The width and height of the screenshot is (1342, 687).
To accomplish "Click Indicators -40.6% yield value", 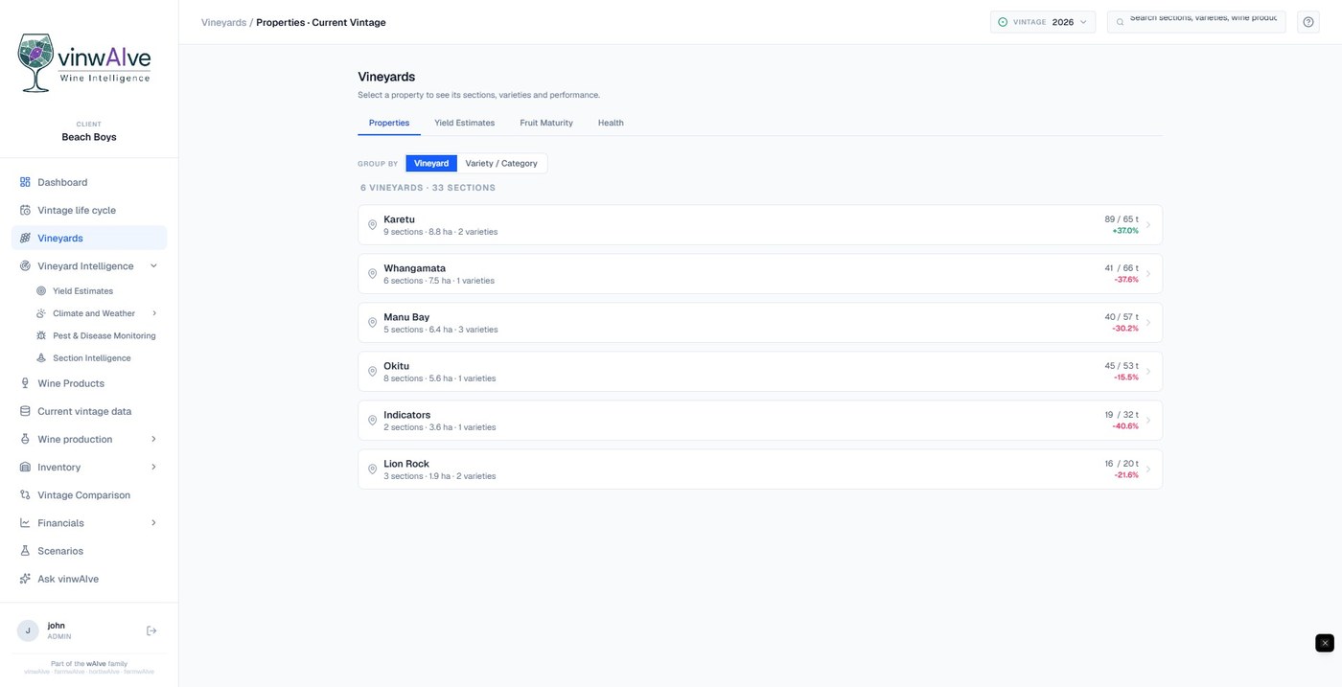I will [1125, 426].
